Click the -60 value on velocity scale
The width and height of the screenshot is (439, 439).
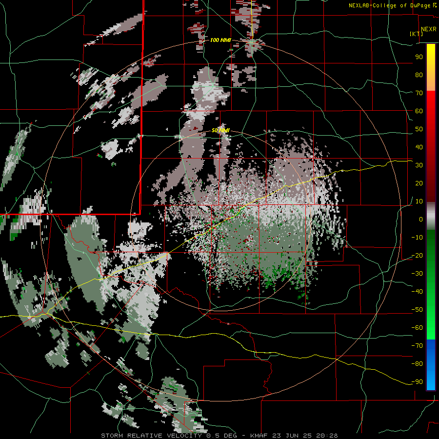click(x=417, y=328)
